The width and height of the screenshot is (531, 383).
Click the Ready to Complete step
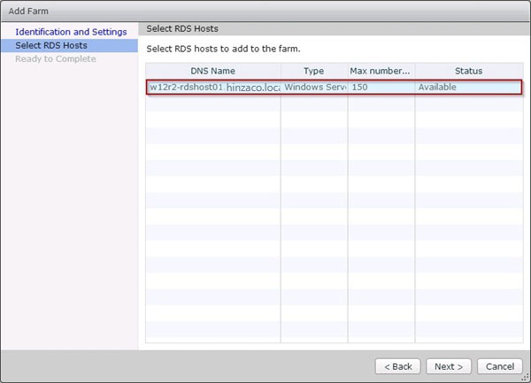point(55,58)
